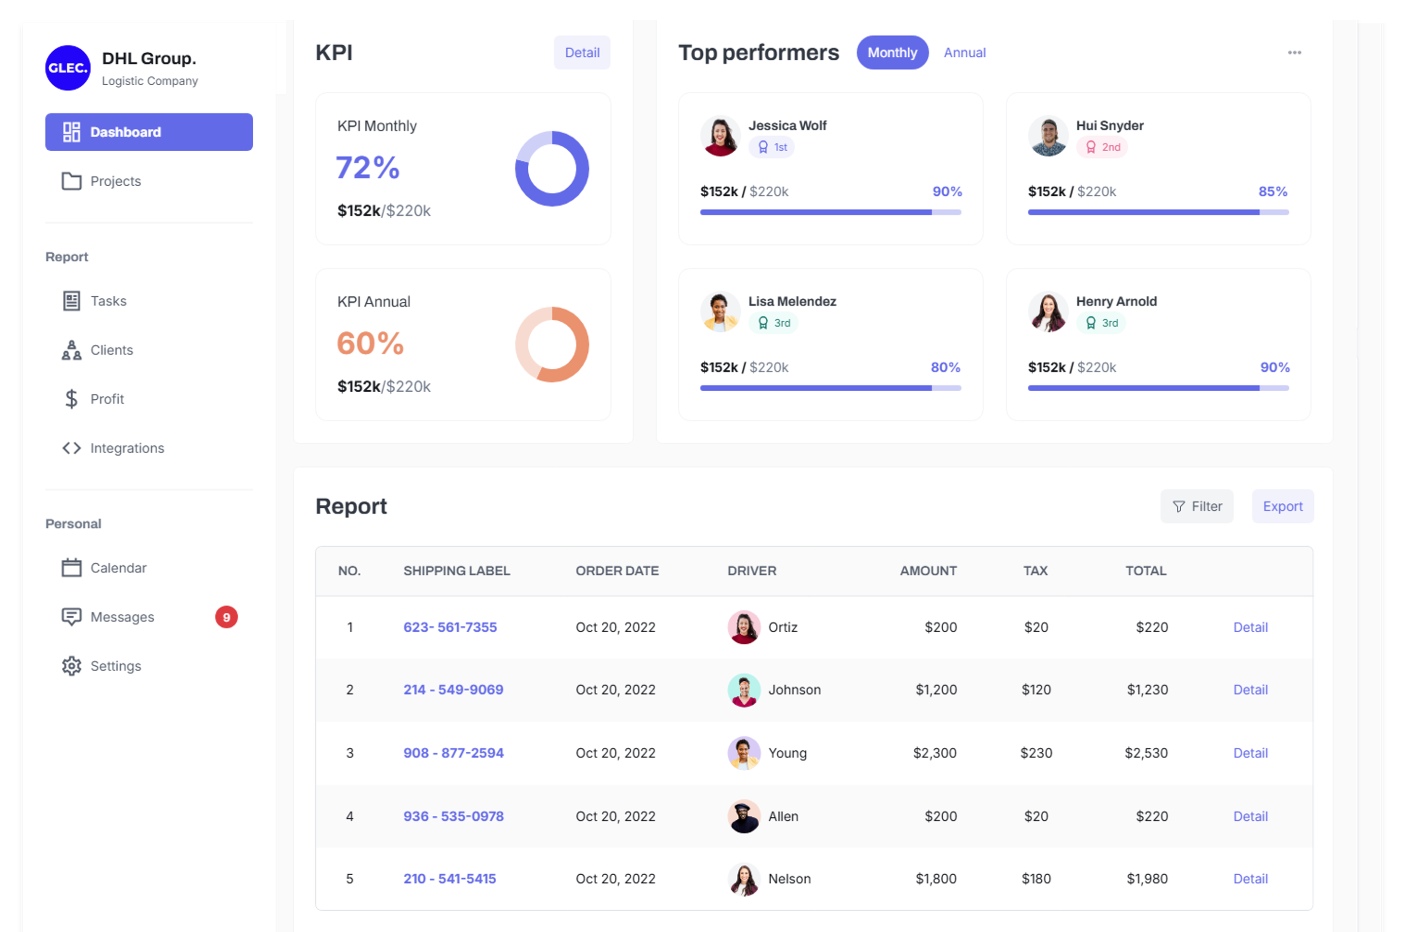Click the SHIPPING LABEL column header
This screenshot has width=1404, height=932.
click(x=457, y=571)
